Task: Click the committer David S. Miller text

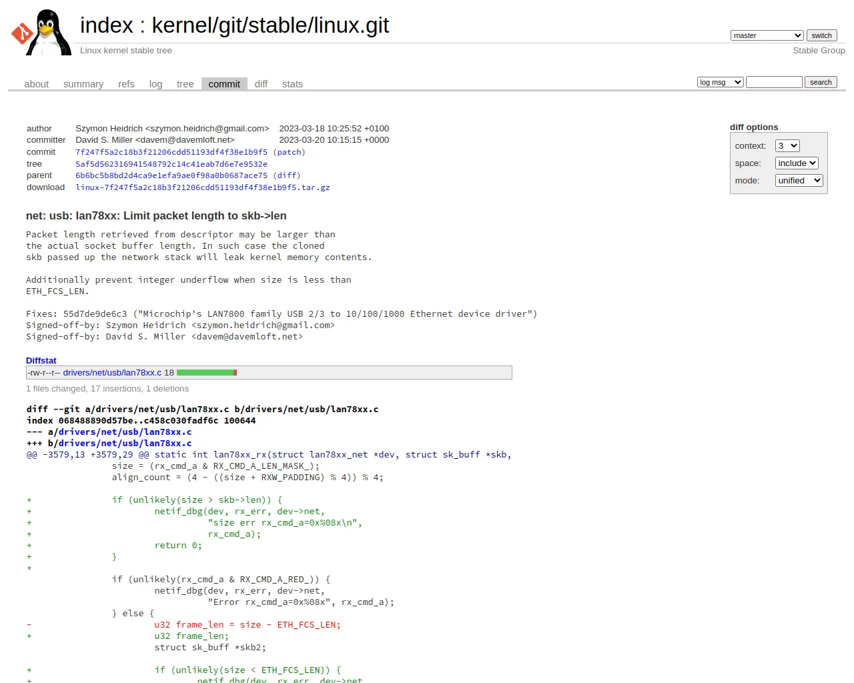Action: point(155,140)
